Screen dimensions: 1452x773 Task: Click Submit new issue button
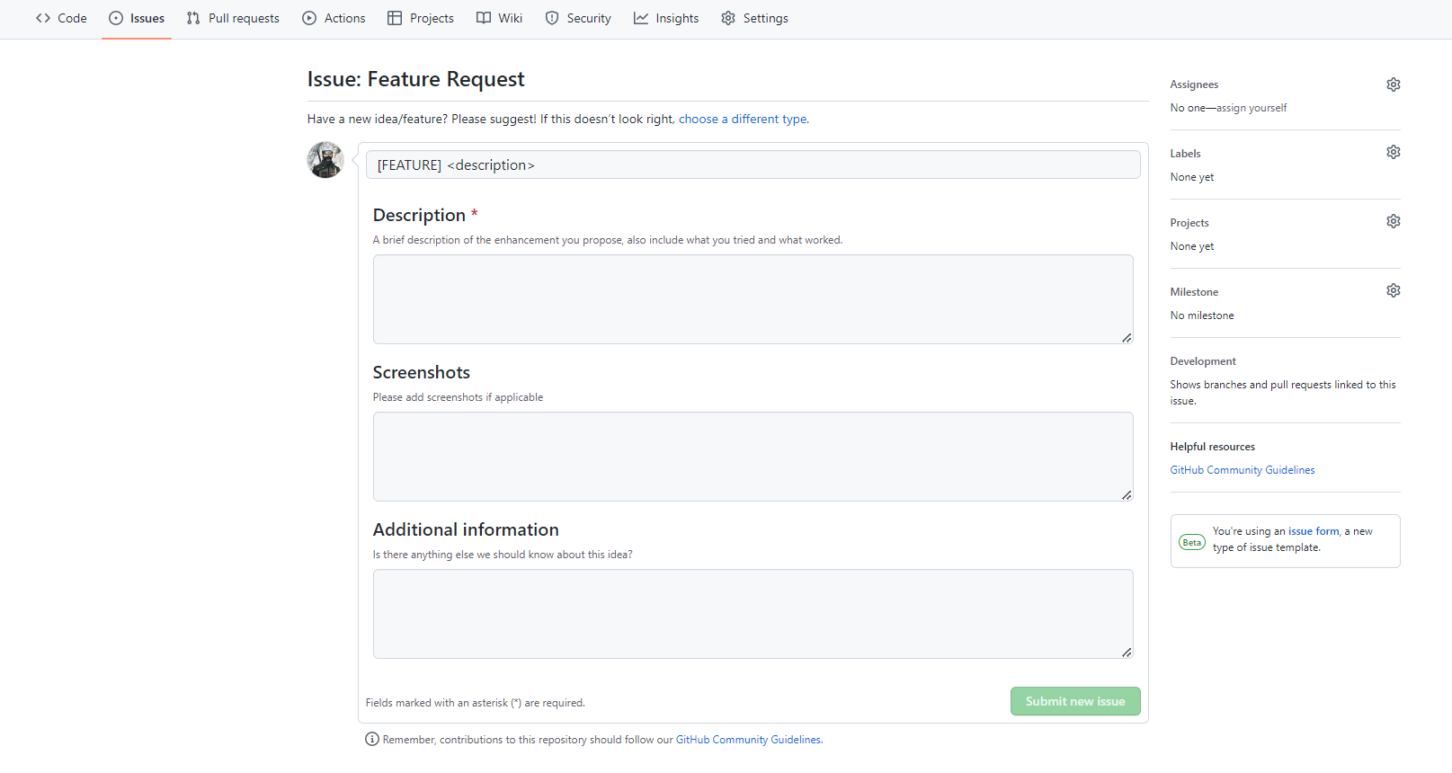point(1075,701)
